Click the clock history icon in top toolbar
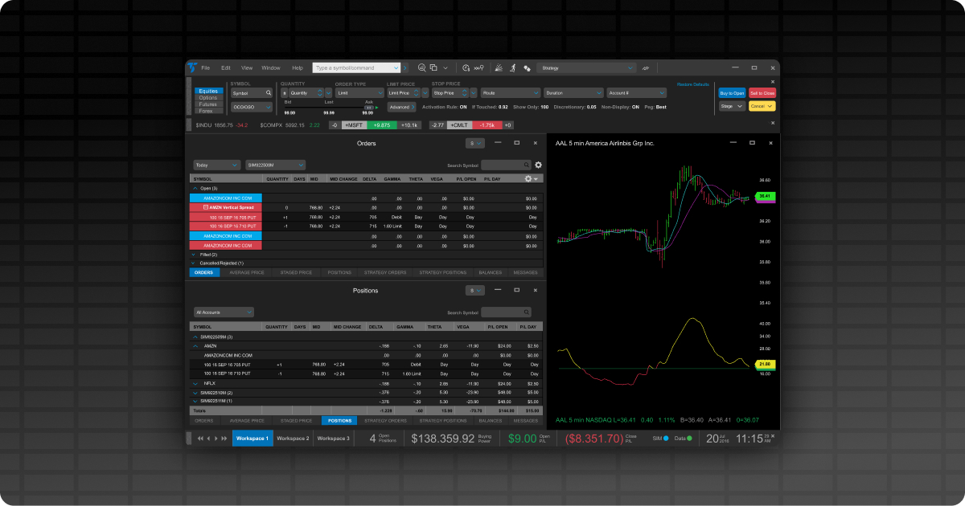Viewport: 965px width, 506px height. (x=466, y=68)
